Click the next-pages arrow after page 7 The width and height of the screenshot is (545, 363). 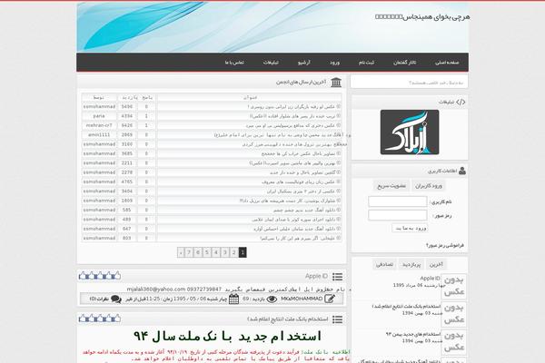[181, 252]
